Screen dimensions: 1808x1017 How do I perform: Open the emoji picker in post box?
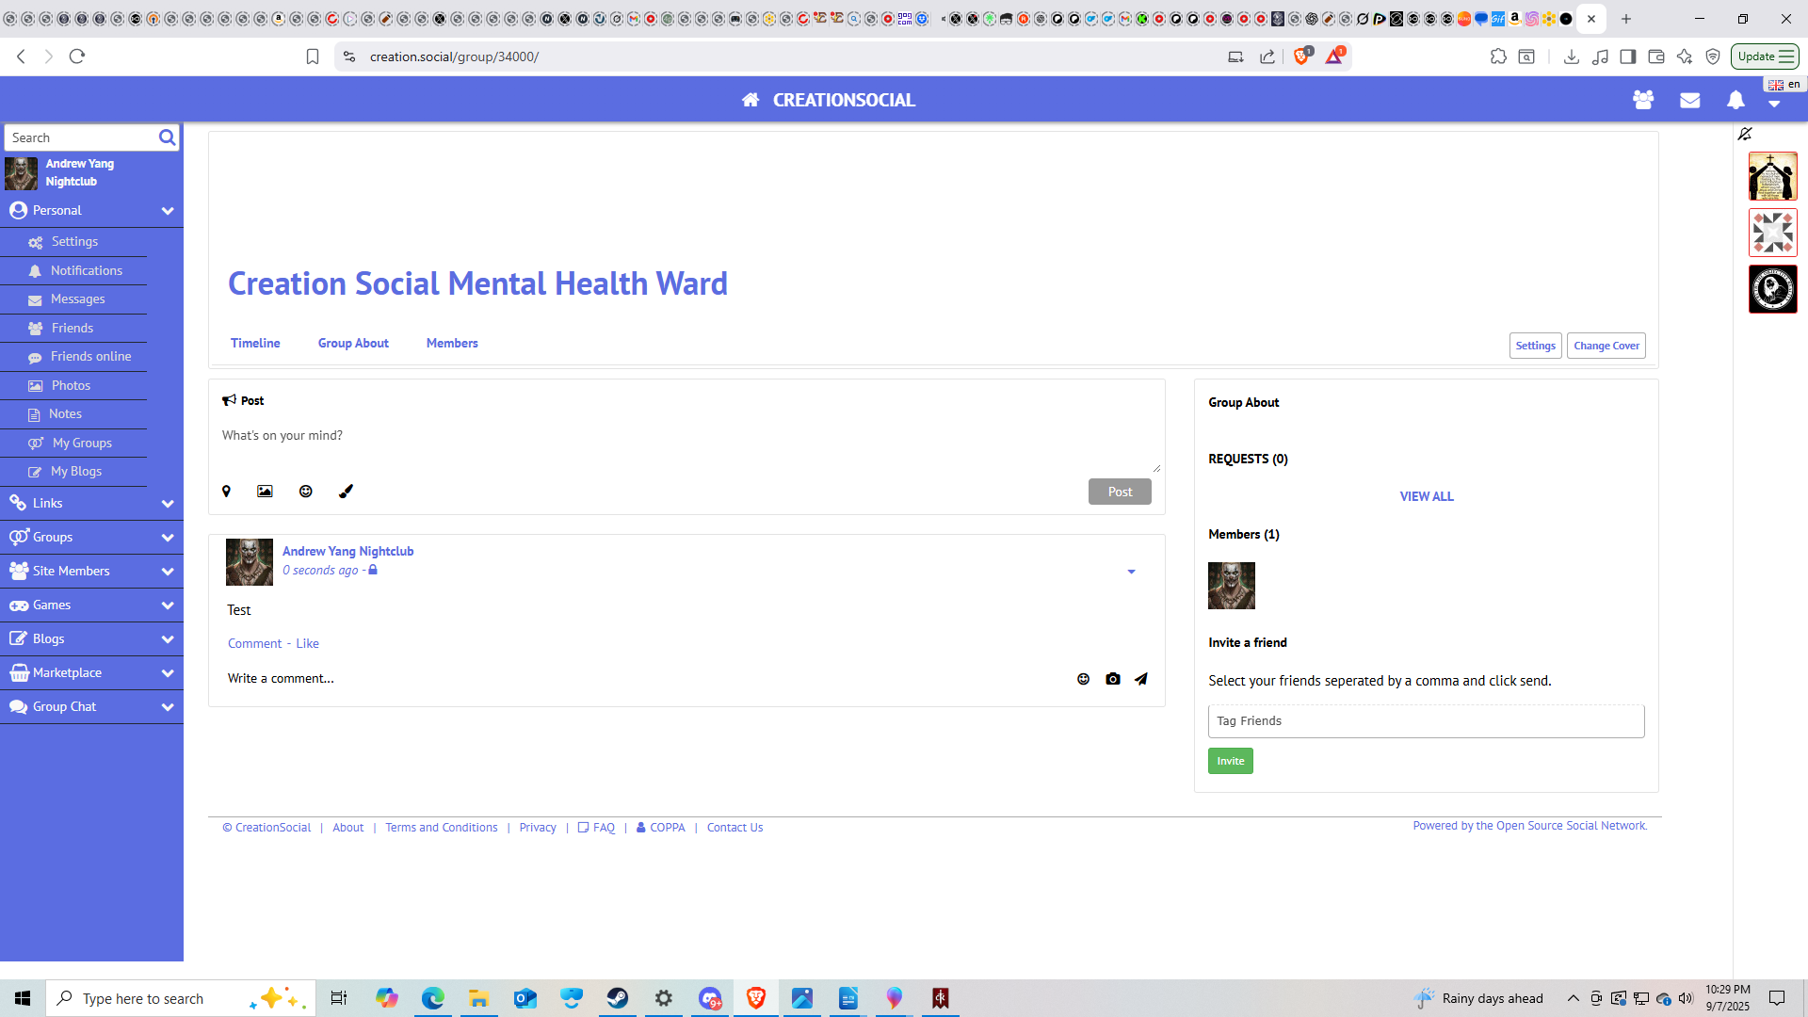click(x=306, y=492)
